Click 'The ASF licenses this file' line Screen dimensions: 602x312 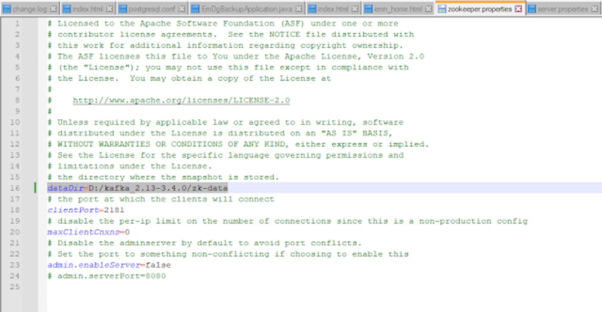(x=236, y=56)
